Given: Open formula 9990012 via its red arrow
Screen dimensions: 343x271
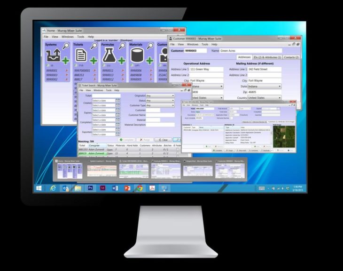Looking at the screenshot, I should click(123, 80).
